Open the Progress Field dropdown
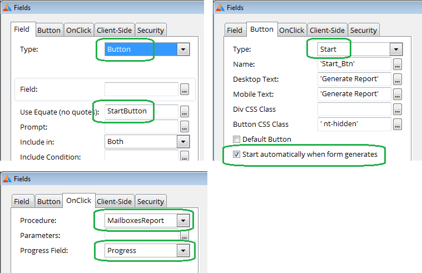Image resolution: width=422 pixels, height=273 pixels. pos(183,251)
